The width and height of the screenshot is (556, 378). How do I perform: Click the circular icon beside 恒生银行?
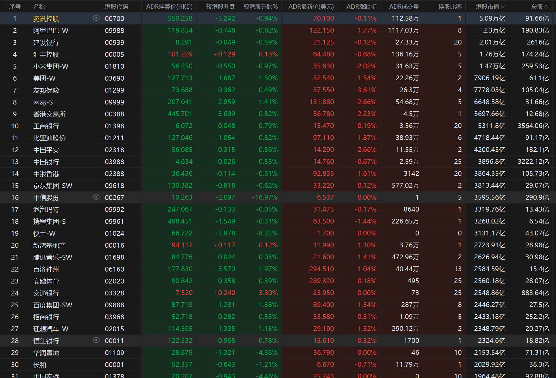point(96,340)
